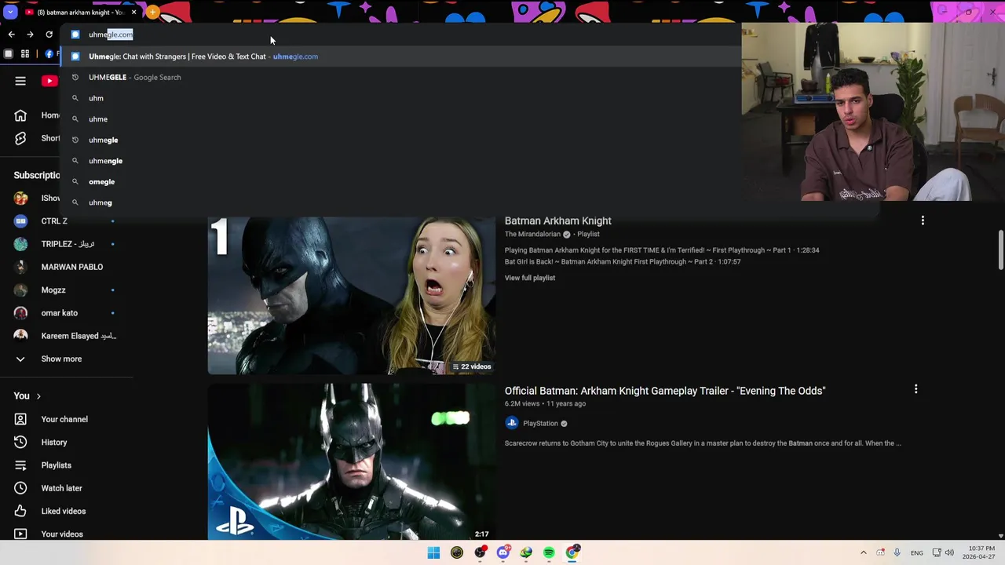Image resolution: width=1005 pixels, height=565 pixels.
Task: Open the Shorts sidebar icon
Action: [20, 138]
